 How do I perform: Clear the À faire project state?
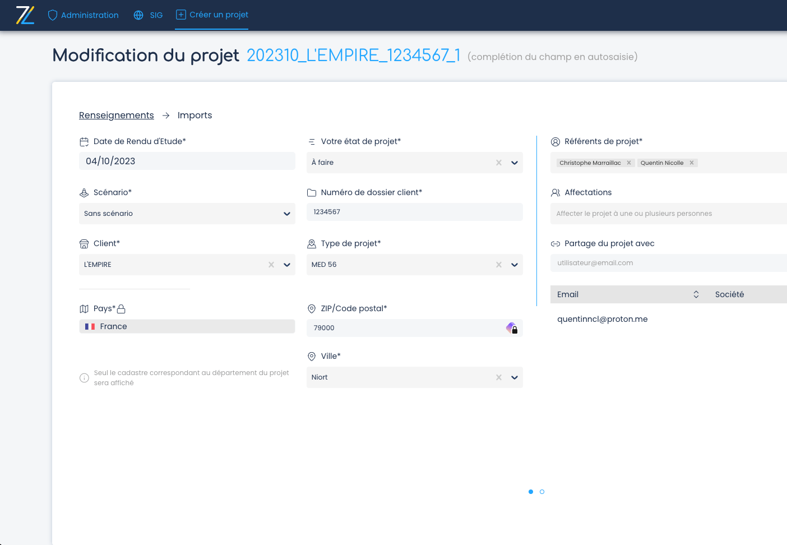pyautogui.click(x=499, y=163)
